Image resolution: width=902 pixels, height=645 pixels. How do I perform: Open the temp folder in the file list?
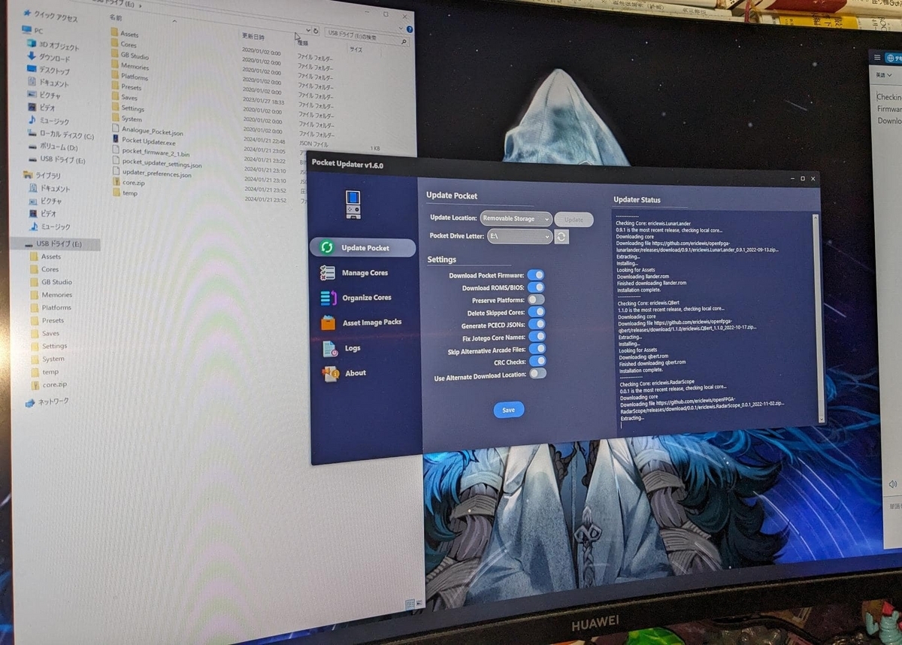click(x=124, y=193)
